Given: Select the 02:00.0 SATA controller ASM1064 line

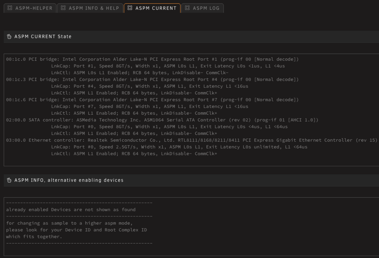Looking at the screenshot, I should click(162, 120).
